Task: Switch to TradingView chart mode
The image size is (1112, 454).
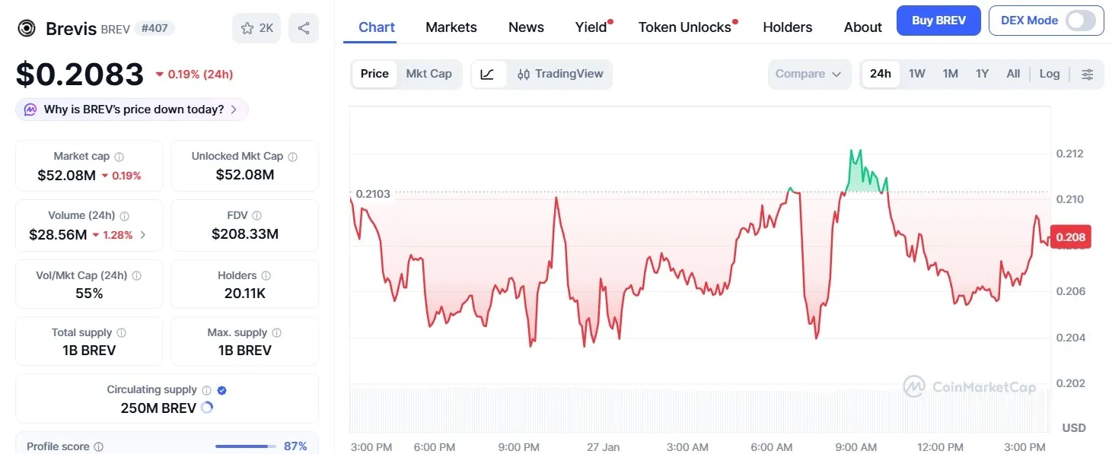Action: click(x=560, y=74)
